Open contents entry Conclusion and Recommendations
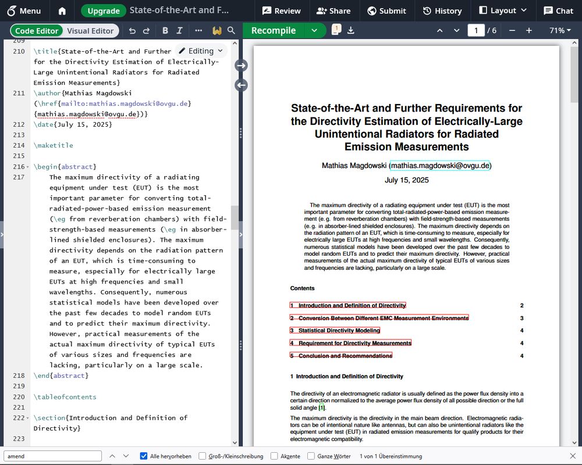This screenshot has width=582, height=465. [x=341, y=356]
